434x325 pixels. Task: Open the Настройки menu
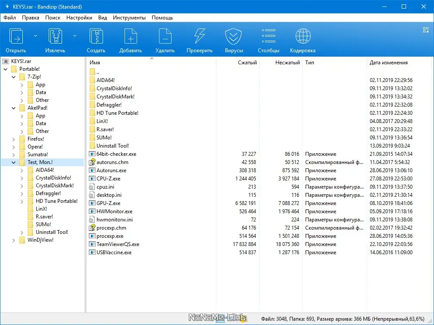click(x=79, y=17)
